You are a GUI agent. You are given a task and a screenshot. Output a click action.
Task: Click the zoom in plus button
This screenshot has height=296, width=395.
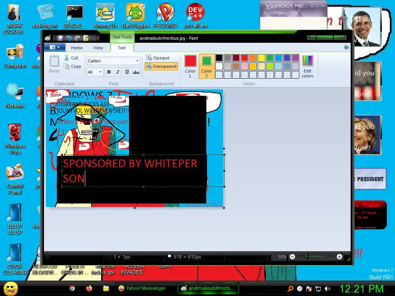pyautogui.click(x=339, y=257)
